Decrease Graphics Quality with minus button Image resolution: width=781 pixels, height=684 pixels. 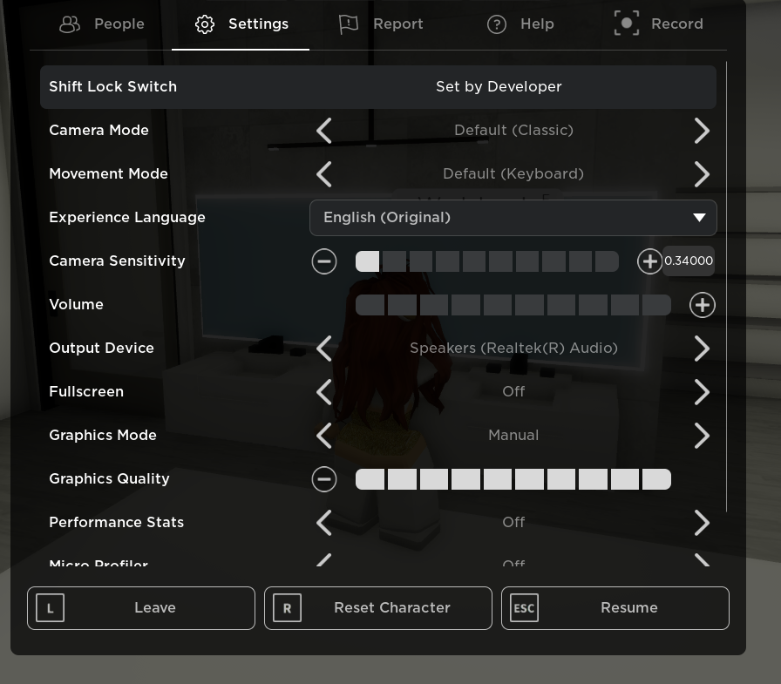coord(324,479)
